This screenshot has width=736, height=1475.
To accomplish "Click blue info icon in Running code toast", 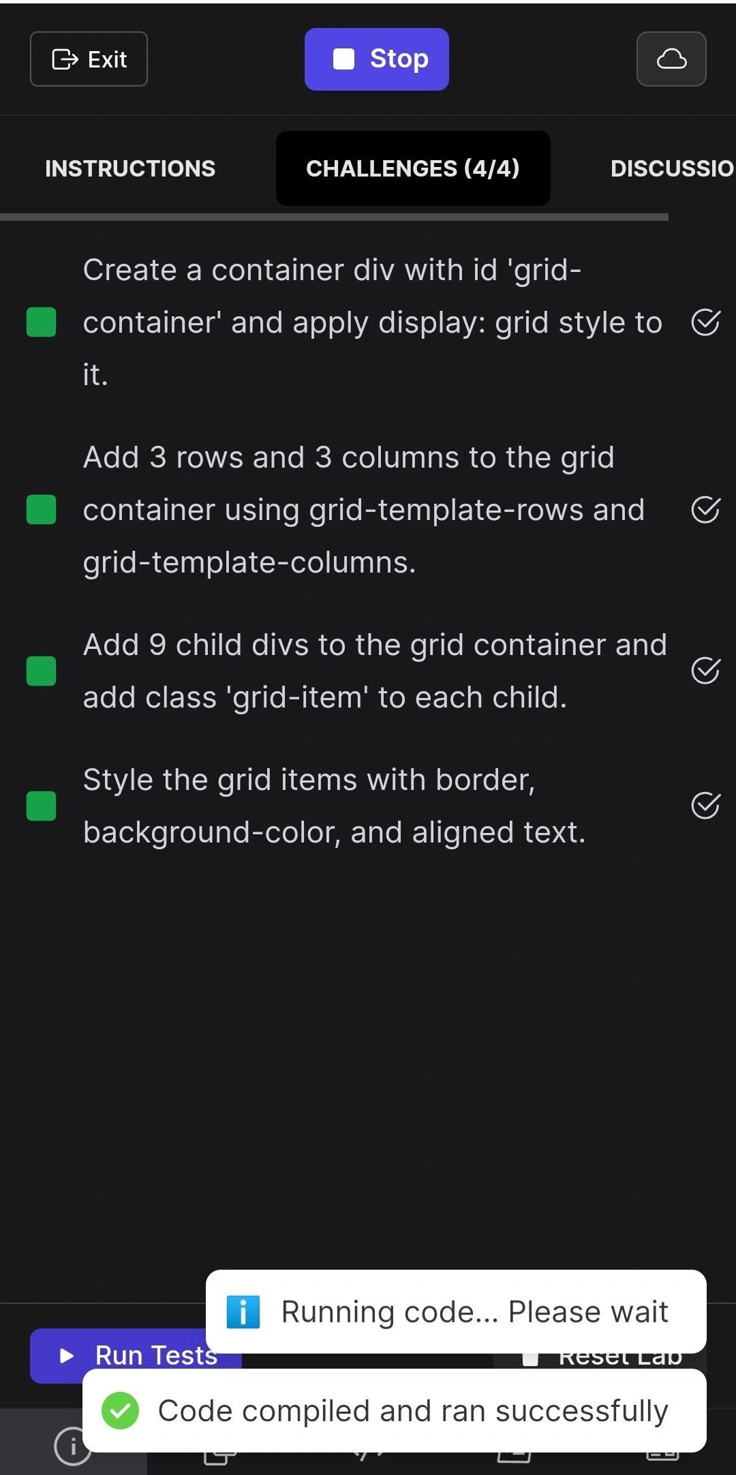I will click(243, 1312).
